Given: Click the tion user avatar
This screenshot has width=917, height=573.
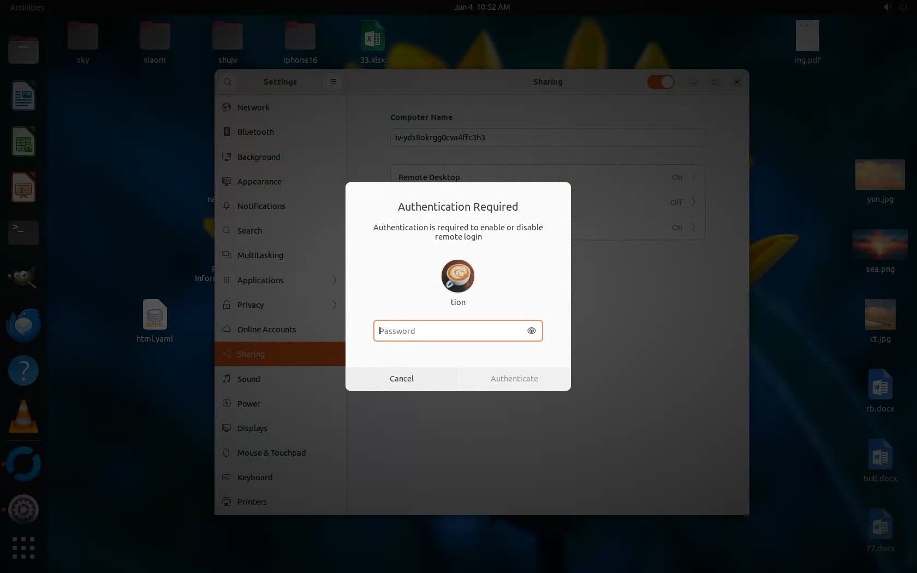Looking at the screenshot, I should point(457,276).
